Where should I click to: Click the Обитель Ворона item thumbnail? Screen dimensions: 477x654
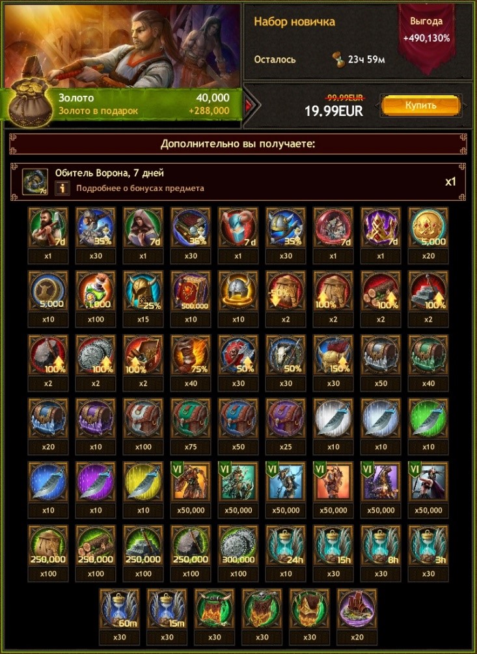35,182
